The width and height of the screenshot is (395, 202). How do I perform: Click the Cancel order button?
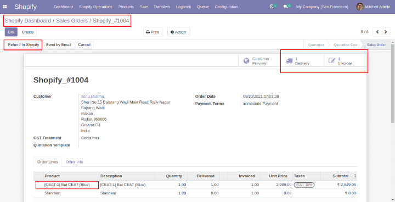click(x=84, y=44)
